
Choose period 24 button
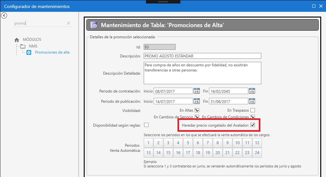point(257,153)
